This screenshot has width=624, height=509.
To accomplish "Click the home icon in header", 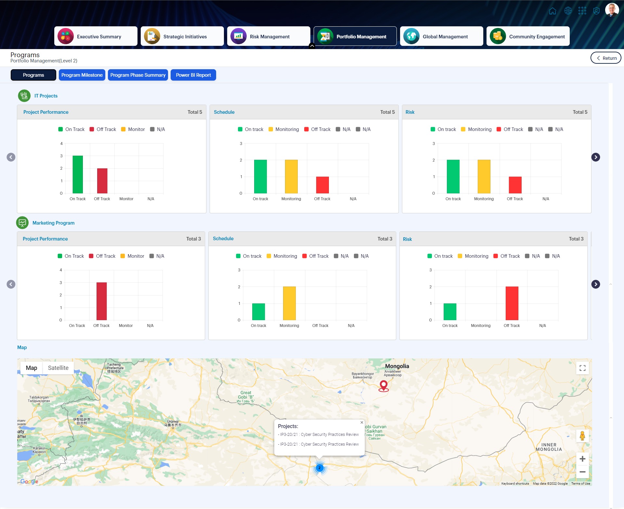I will [552, 11].
